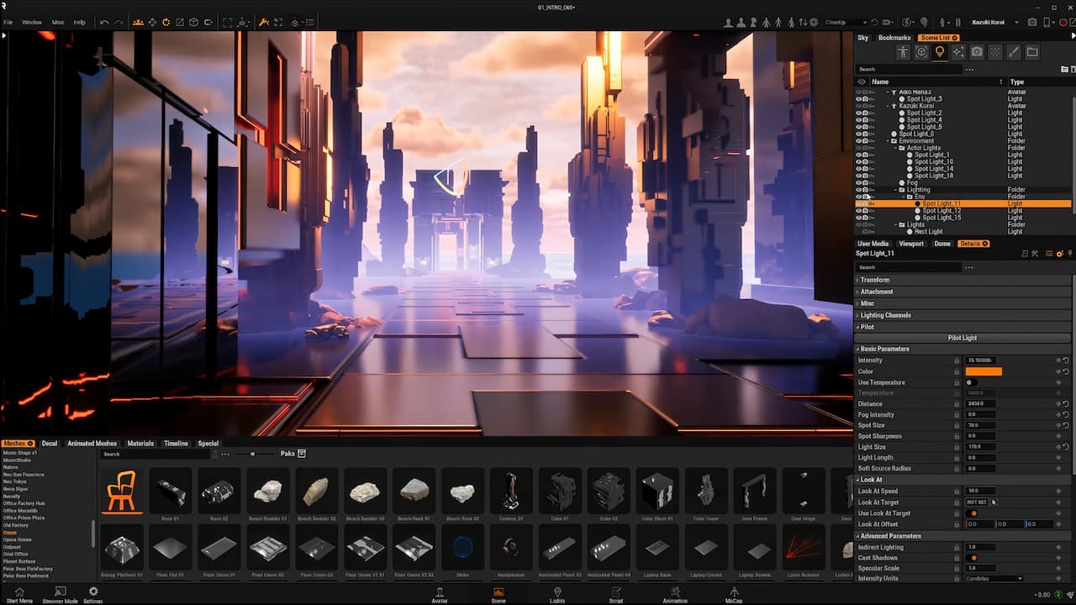This screenshot has height=605, width=1076.
Task: Select the move/translate gizmo tool
Action: pyautogui.click(x=152, y=22)
